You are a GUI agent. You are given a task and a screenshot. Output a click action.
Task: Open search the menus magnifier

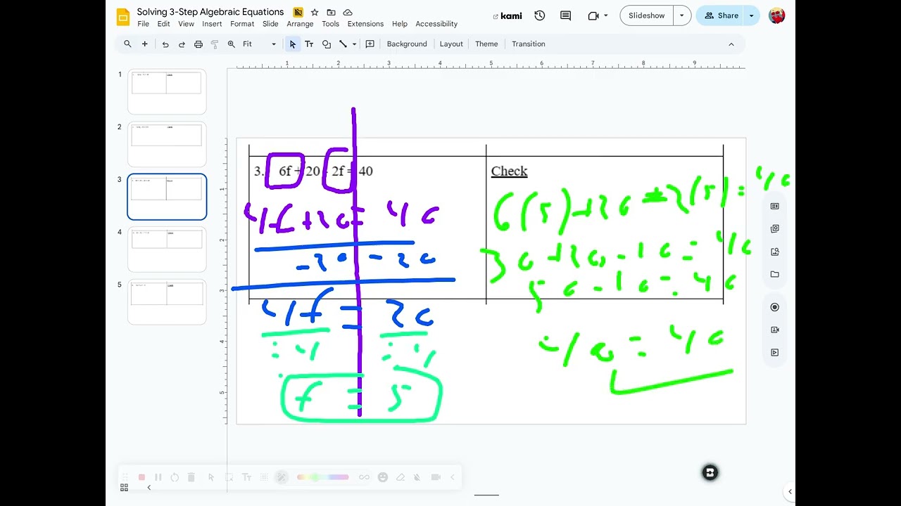[127, 44]
